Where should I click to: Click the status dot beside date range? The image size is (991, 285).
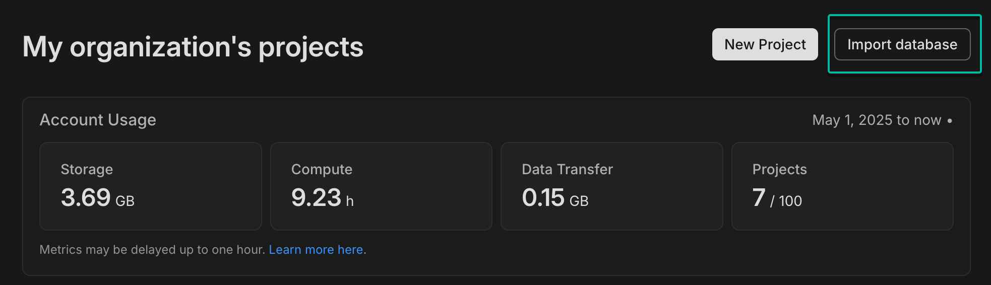click(950, 120)
